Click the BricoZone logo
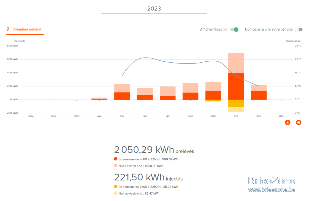The height and width of the screenshot is (201, 309). pos(272,181)
